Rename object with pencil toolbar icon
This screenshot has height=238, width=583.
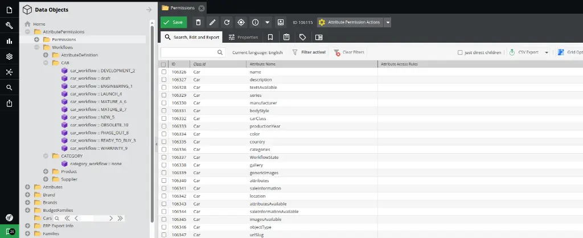tap(212, 22)
